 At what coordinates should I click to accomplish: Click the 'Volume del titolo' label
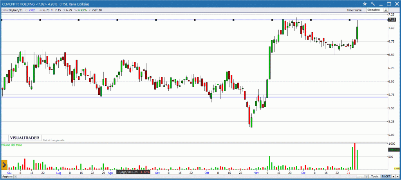point(11,145)
